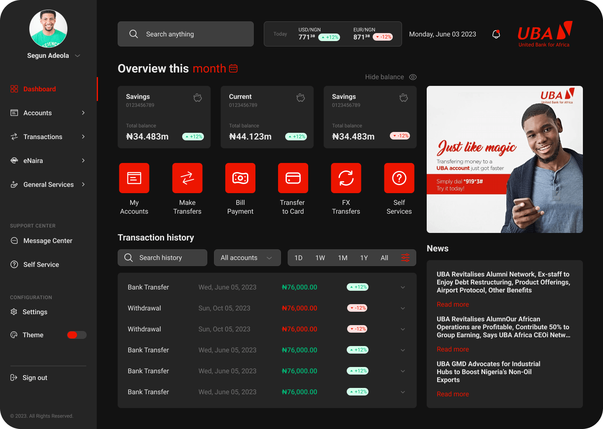Expand the eNaira sidebar chevron
This screenshot has width=603, height=429.
pos(83,160)
